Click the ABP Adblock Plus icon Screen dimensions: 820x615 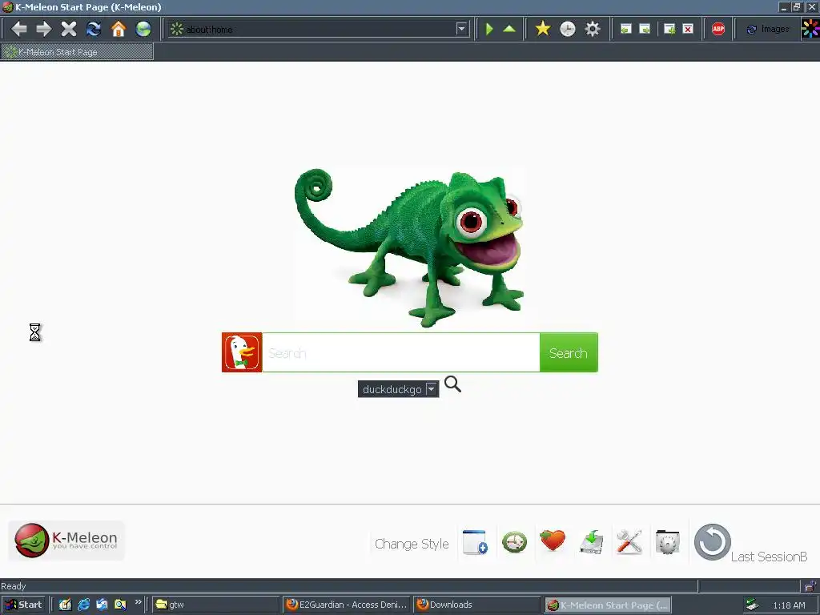pyautogui.click(x=718, y=30)
